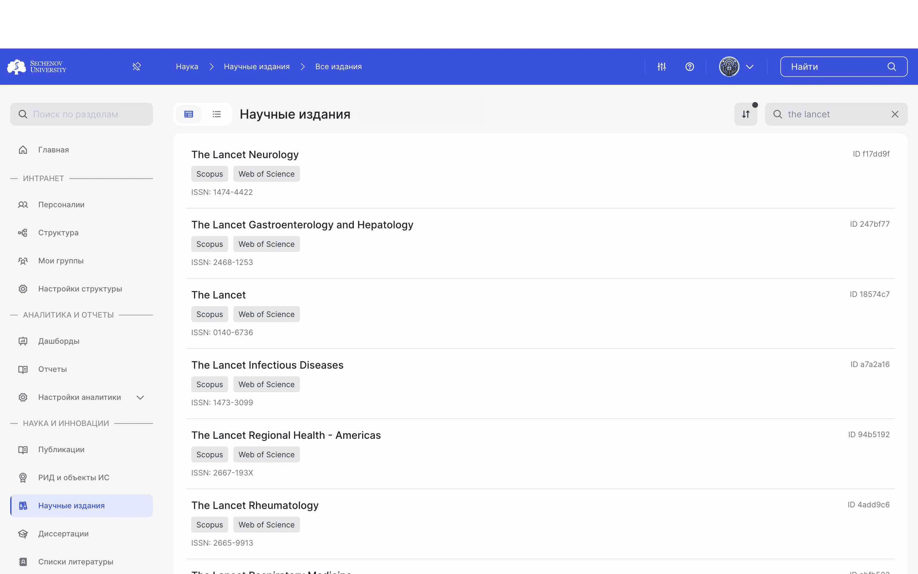Open РИД и объекты ИС menu item

coord(82,478)
